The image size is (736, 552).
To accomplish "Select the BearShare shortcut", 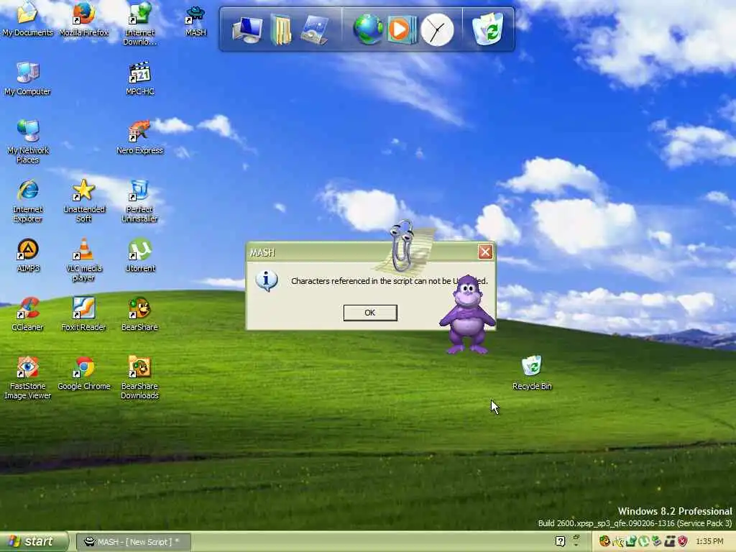I will click(140, 315).
